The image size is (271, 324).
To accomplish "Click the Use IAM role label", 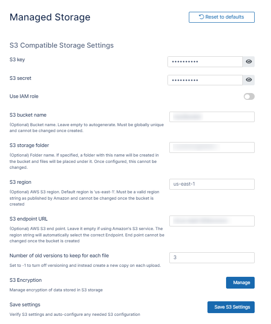I will click(24, 96).
